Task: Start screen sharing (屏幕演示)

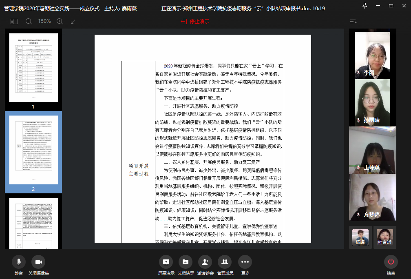Action: (166, 262)
